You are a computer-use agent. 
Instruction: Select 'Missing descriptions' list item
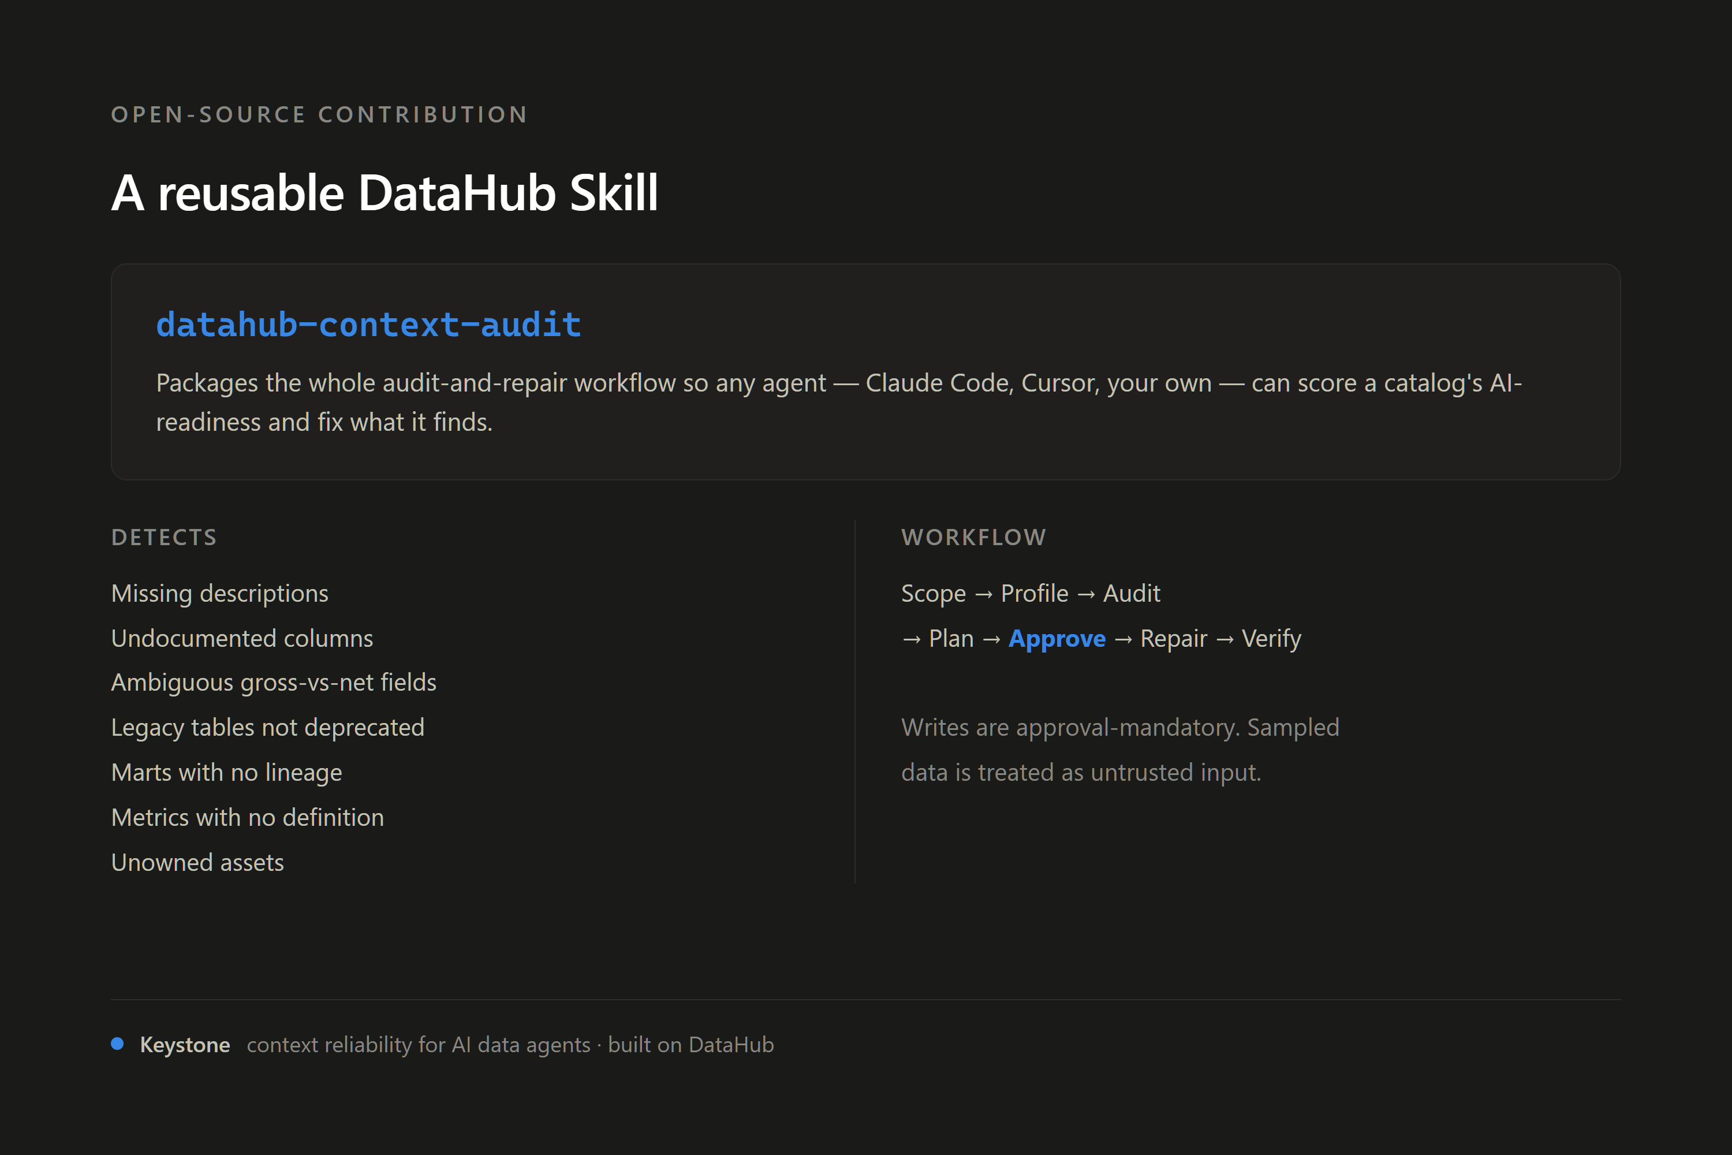pyautogui.click(x=219, y=594)
